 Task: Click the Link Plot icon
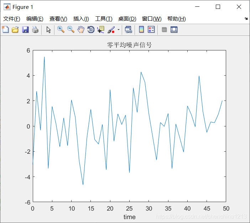(129, 30)
